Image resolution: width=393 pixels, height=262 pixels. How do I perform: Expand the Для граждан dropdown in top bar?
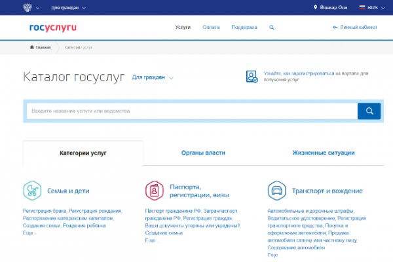click(x=68, y=9)
